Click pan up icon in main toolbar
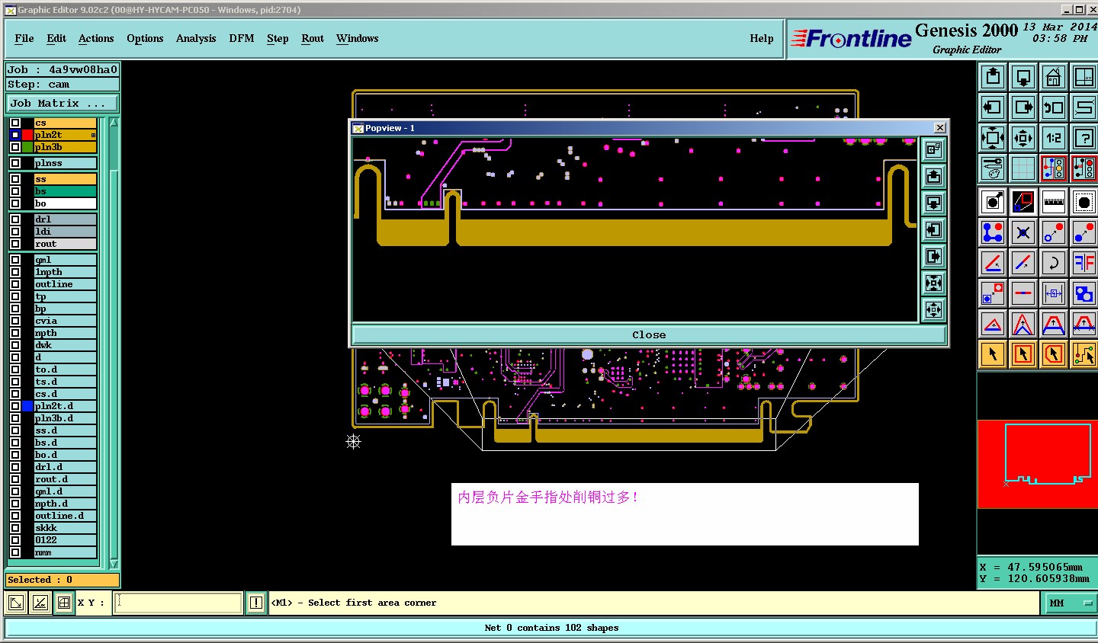This screenshot has height=643, width=1098. tap(993, 77)
